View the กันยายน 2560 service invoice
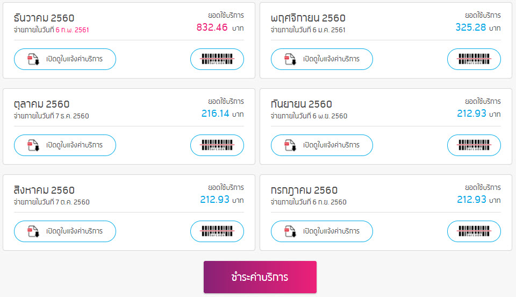 coord(331,145)
